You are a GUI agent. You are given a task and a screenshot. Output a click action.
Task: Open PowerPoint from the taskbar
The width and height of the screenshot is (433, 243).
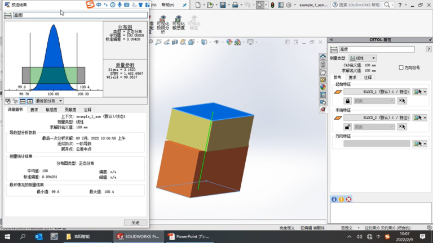click(189, 236)
